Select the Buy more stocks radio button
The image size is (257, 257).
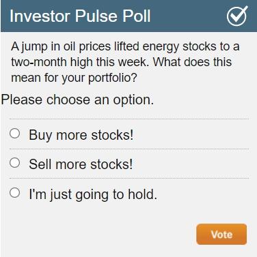pos(15,133)
